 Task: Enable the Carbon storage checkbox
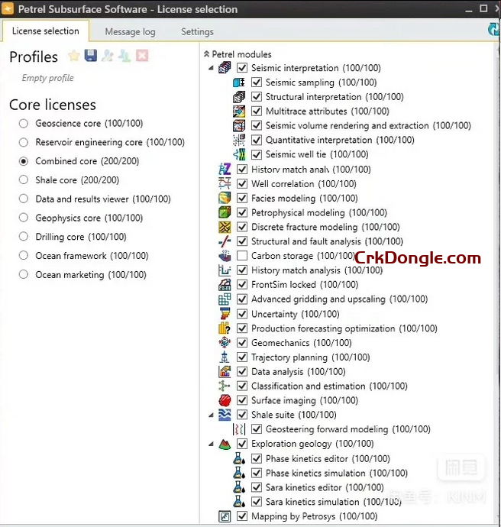242,256
